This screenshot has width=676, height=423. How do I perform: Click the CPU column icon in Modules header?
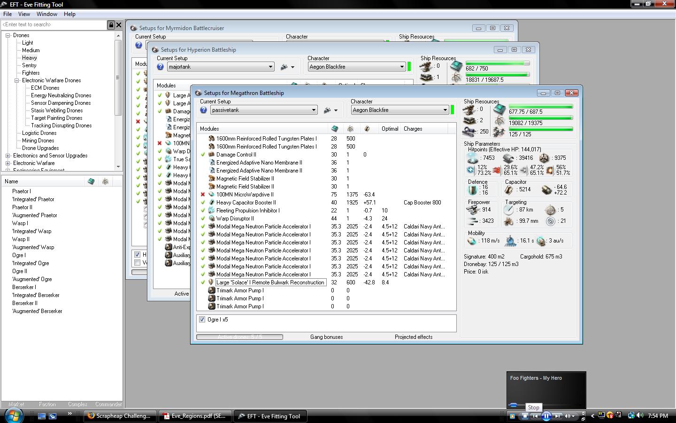[335, 129]
